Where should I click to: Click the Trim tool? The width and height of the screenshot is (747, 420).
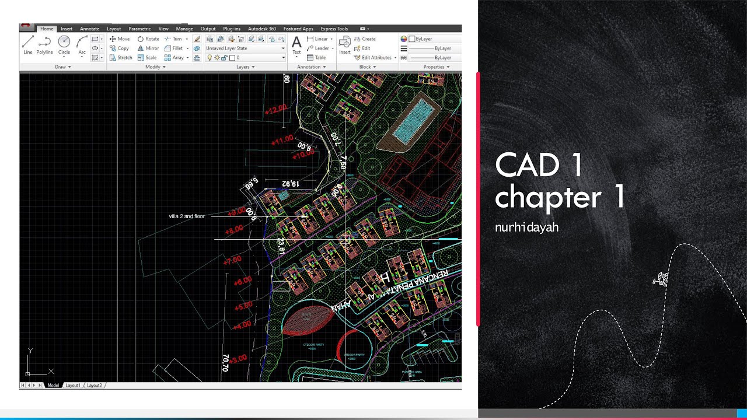(173, 39)
